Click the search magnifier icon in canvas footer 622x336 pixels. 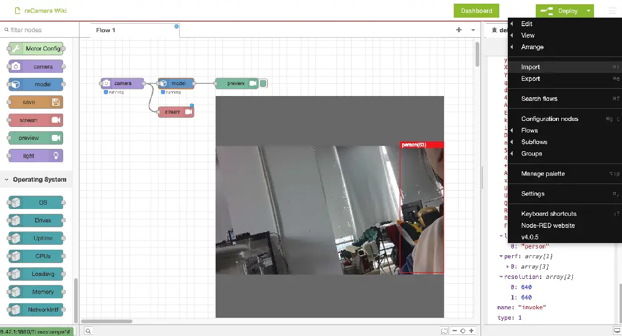tap(88, 331)
